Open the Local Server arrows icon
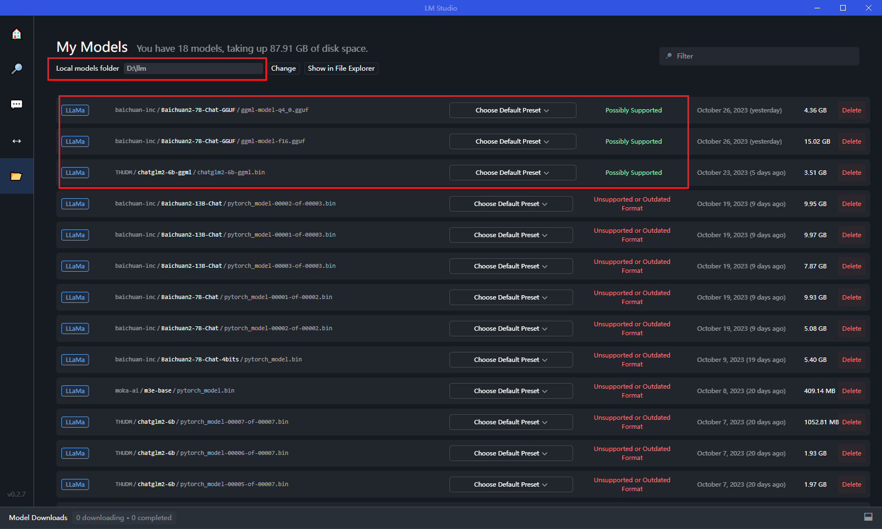Image resolution: width=882 pixels, height=529 pixels. coord(17,141)
